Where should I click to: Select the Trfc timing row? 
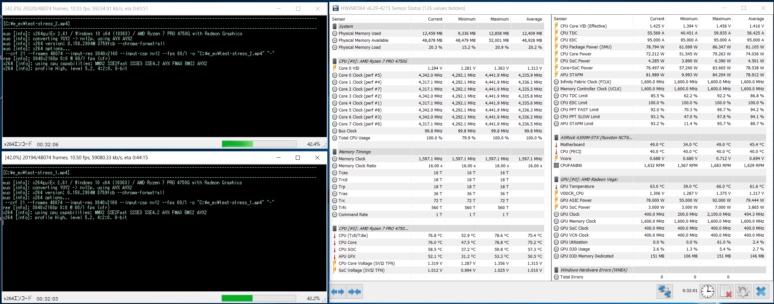[438, 207]
